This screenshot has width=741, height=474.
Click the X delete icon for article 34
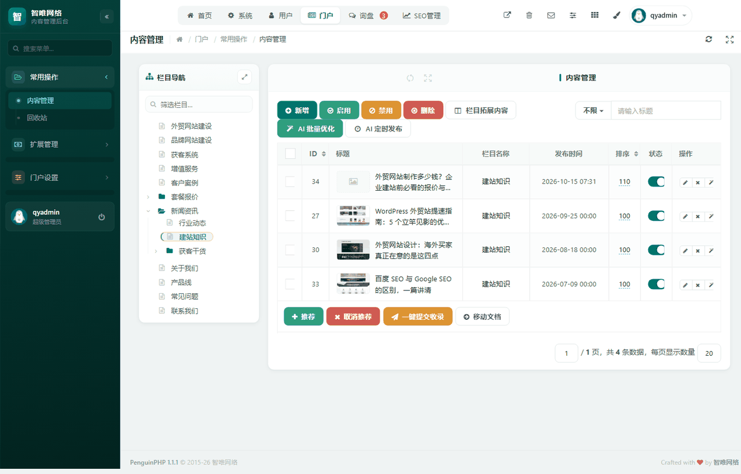coord(698,183)
